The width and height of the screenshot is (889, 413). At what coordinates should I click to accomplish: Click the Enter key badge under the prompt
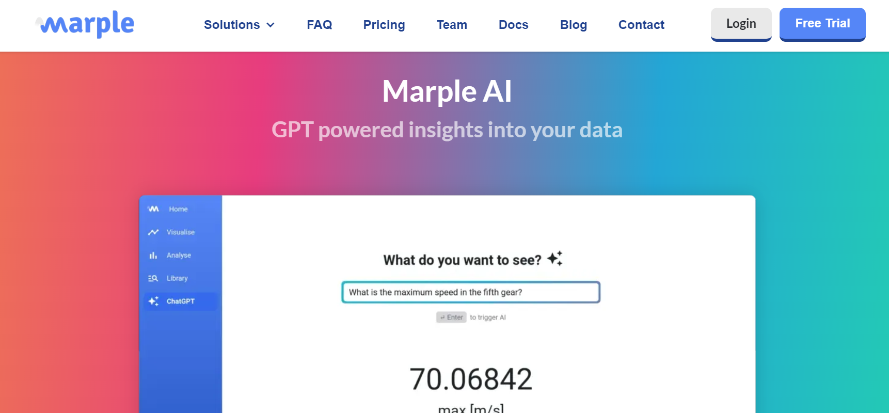[x=451, y=317]
